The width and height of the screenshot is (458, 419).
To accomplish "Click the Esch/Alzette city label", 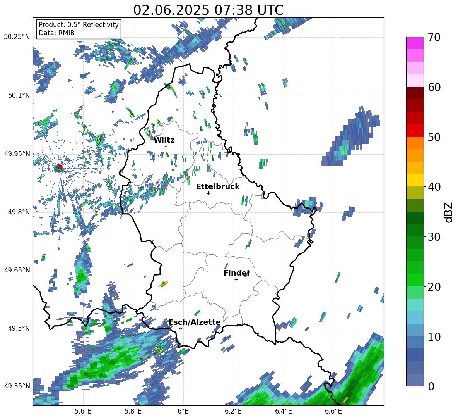I will pyautogui.click(x=195, y=322).
